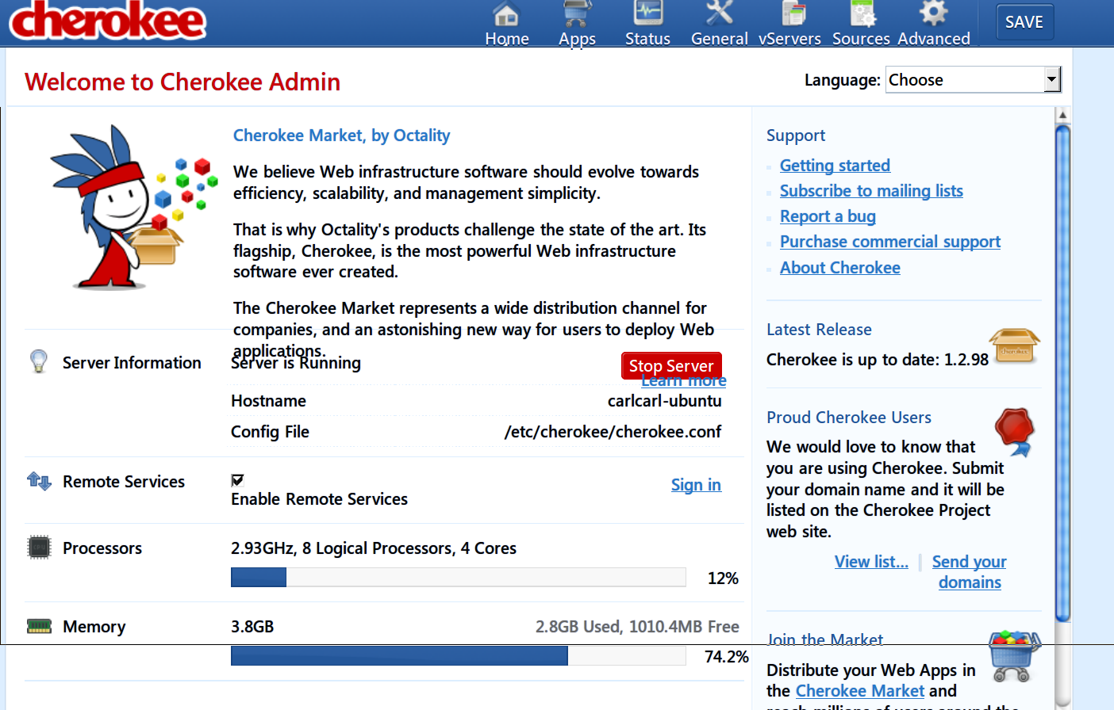Open Advanced menu item

[934, 39]
